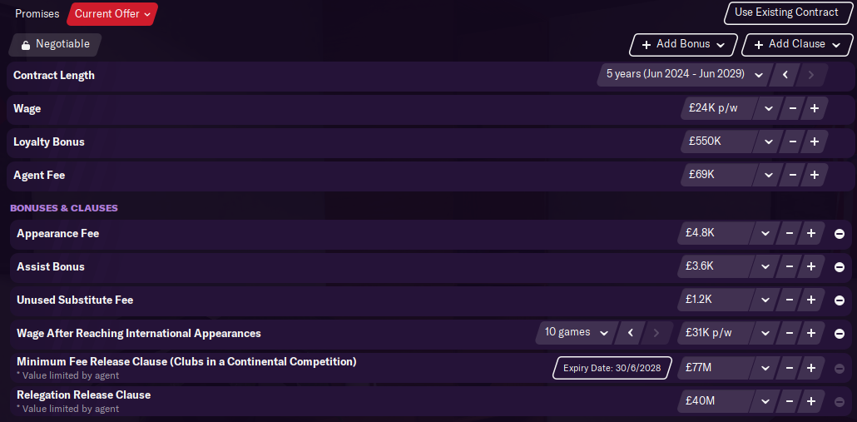Click the Expiry Date 30/6/2028 field
This screenshot has height=422, width=857.
(612, 369)
